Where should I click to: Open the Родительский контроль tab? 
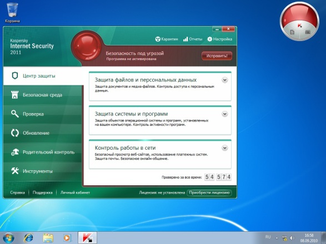click(x=43, y=152)
